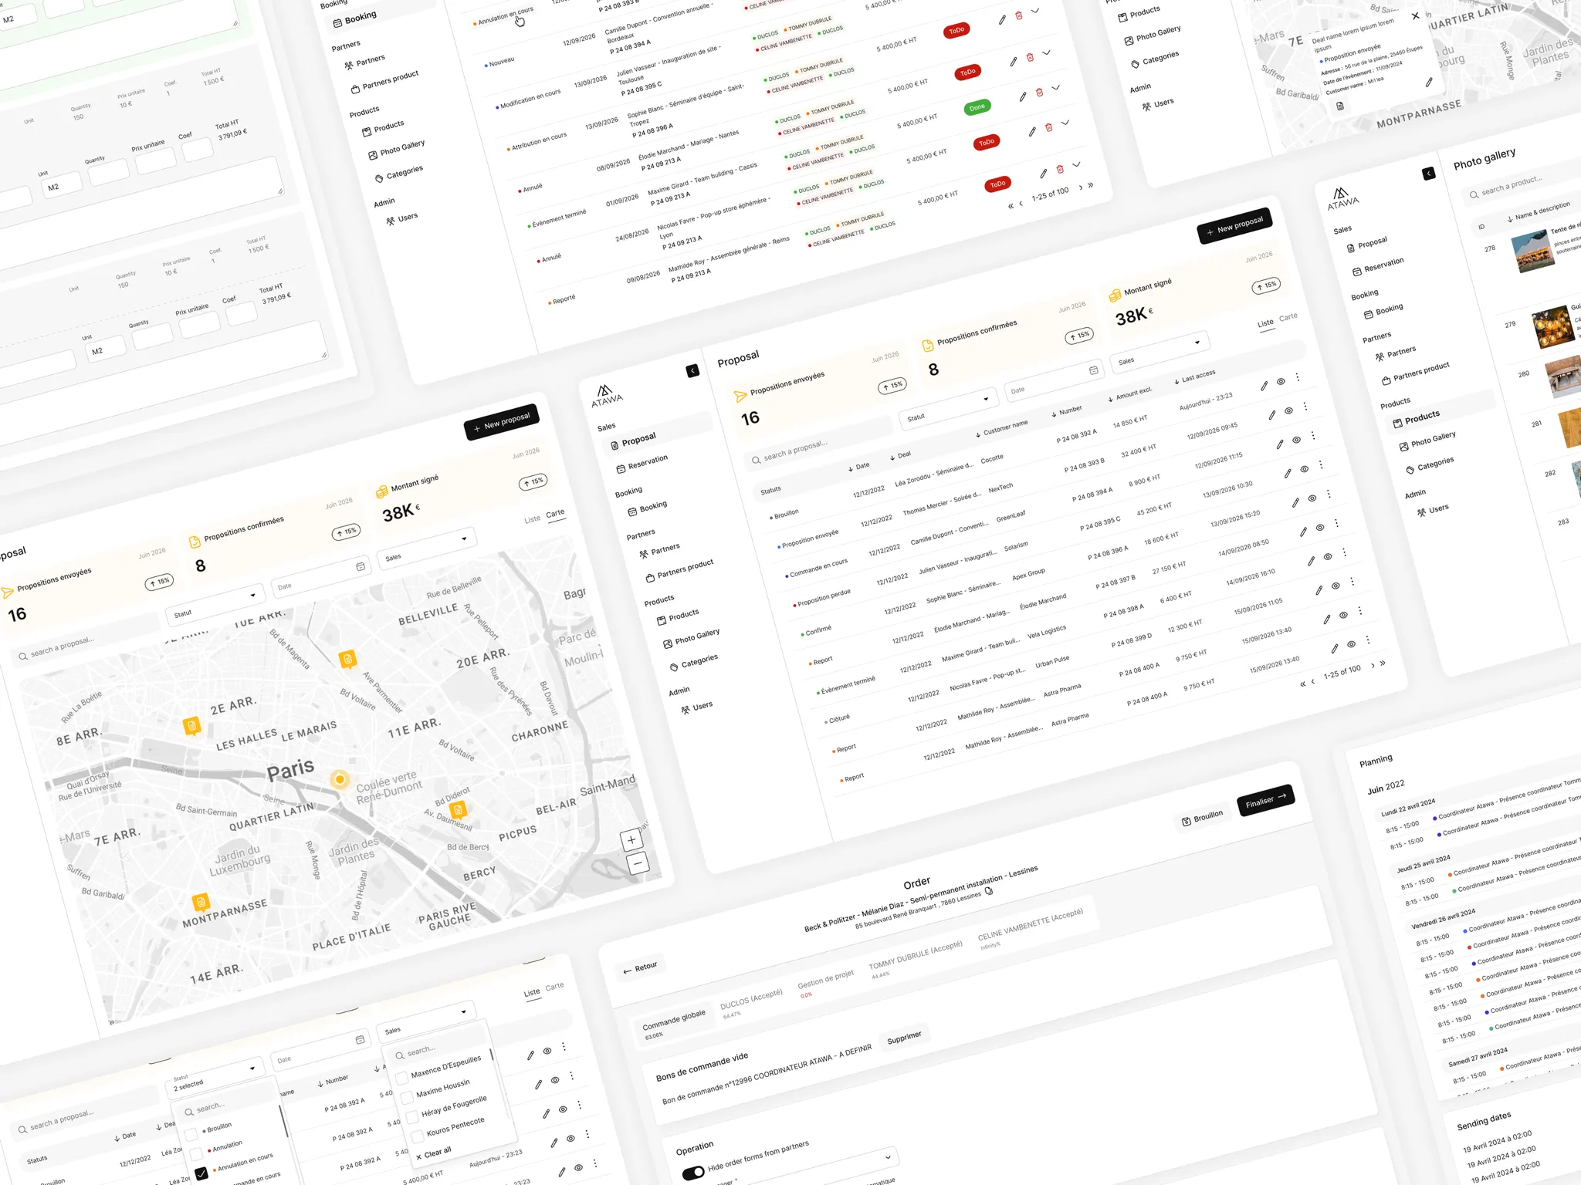Zoom in on the Paris map
The height and width of the screenshot is (1185, 1581).
click(x=631, y=840)
